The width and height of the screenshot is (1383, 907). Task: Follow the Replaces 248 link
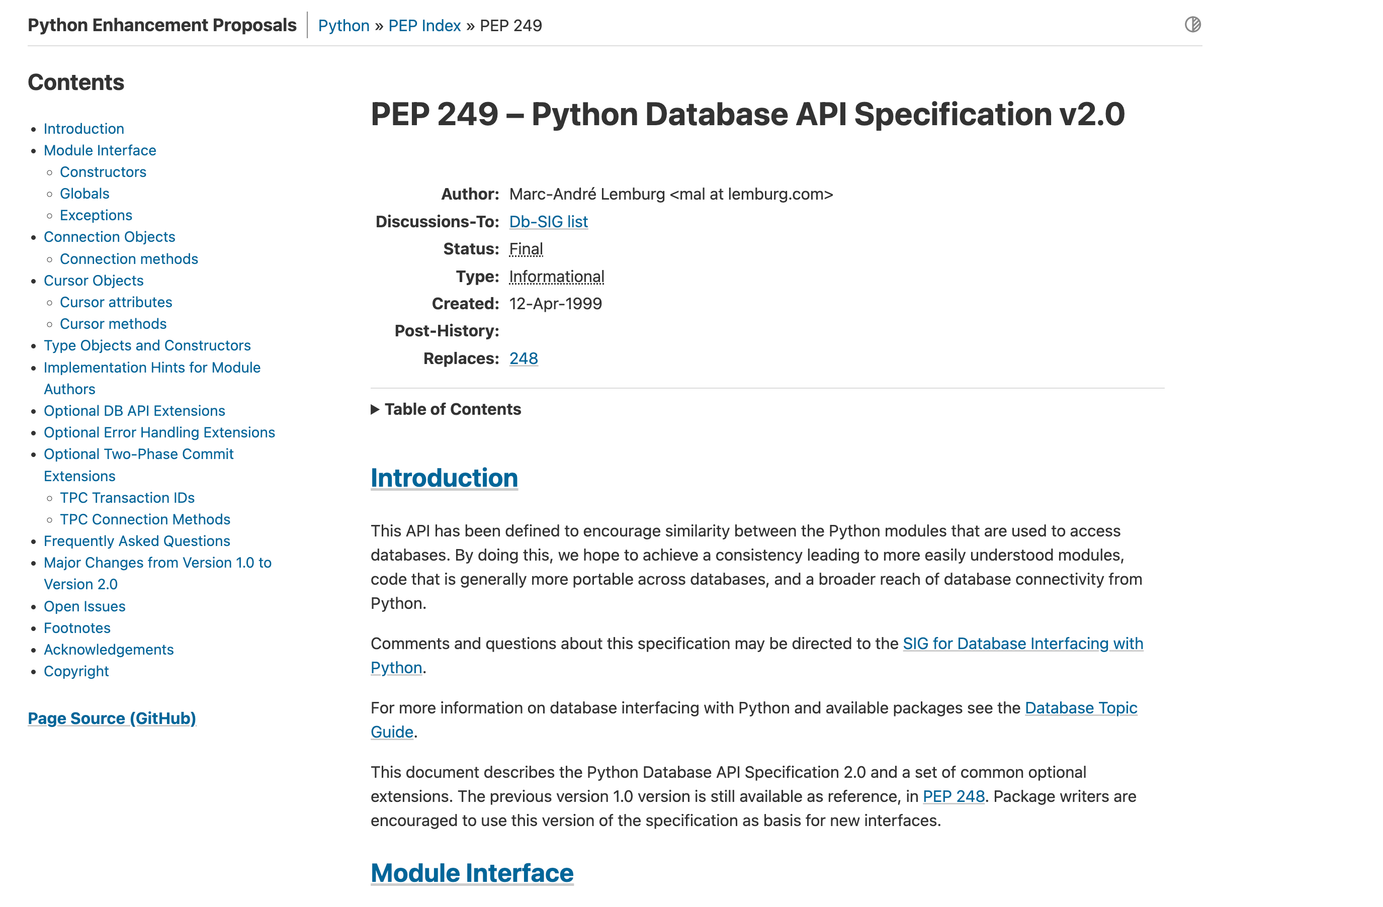524,358
